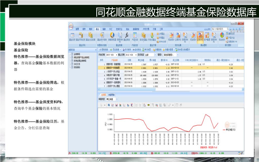Open the 工具 ribbon tab
This screenshot has height=162, width=259.
(161, 29)
